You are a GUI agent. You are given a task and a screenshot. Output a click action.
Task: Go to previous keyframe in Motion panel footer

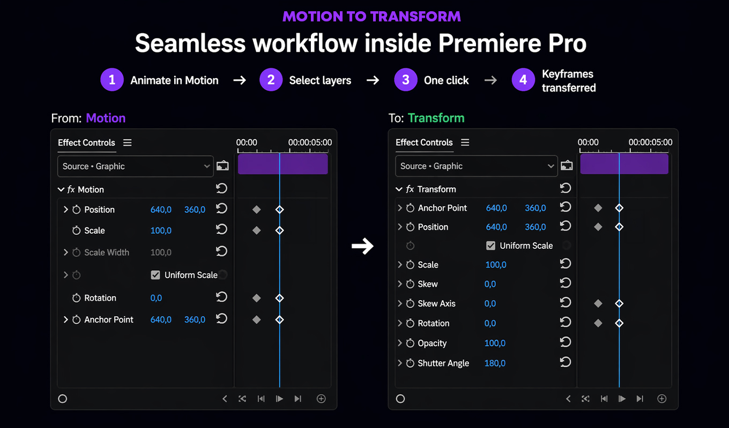coord(225,399)
